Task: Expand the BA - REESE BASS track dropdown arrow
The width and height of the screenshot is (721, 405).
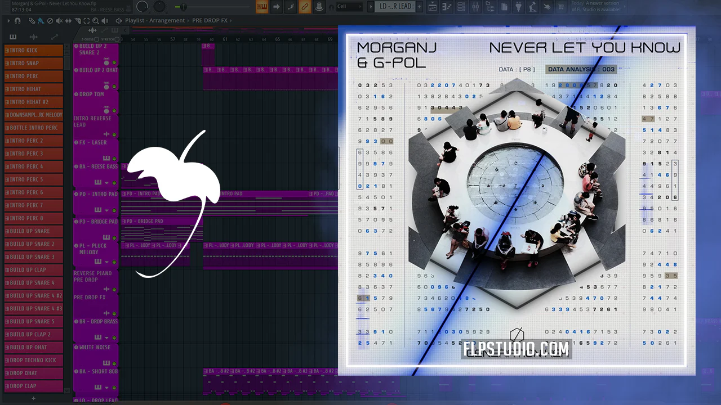Action: point(106,182)
